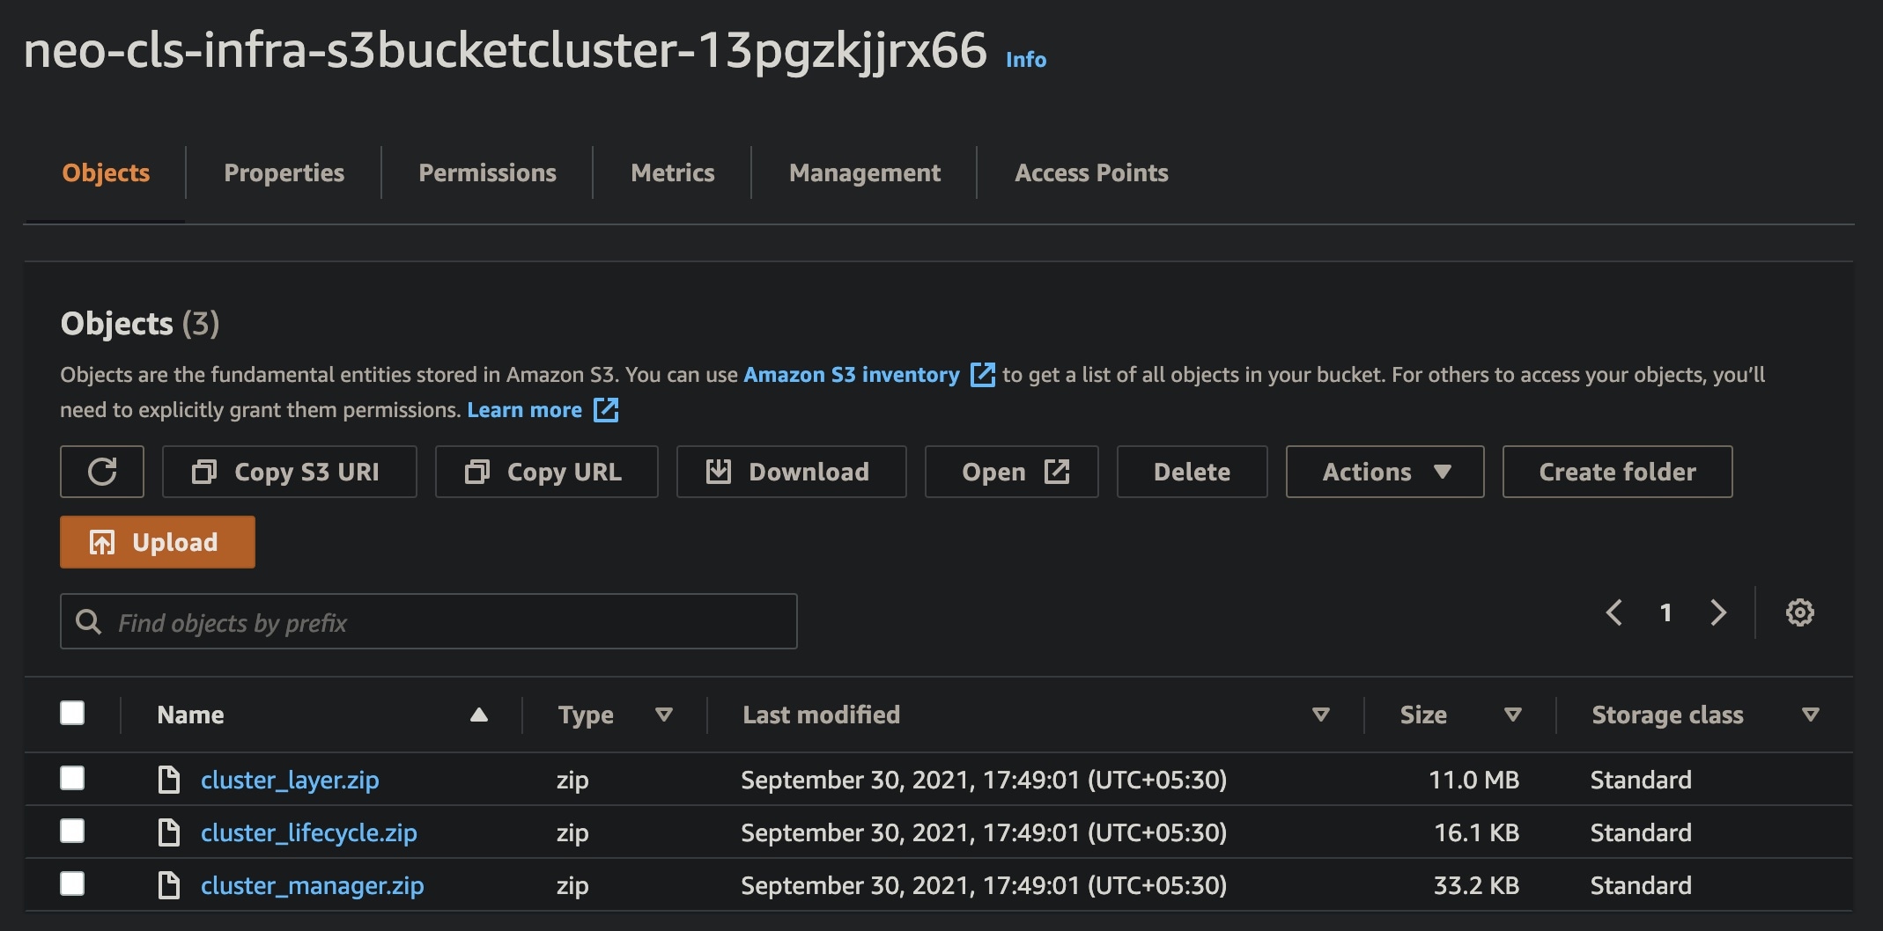This screenshot has height=931, width=1883.
Task: Click the search magnifier icon in prefix field
Action: [x=88, y=622]
